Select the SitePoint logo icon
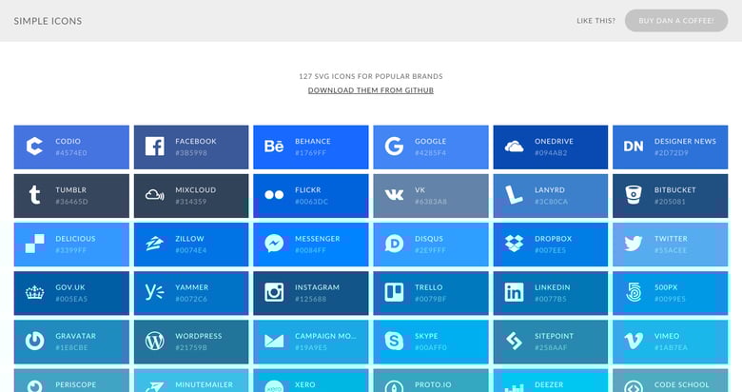Screen dimensions: 742x392 (514, 341)
